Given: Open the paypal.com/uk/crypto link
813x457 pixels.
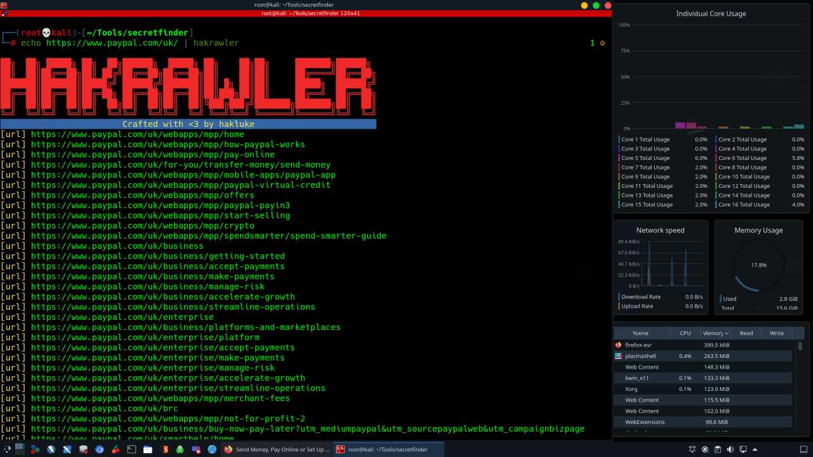Looking at the screenshot, I should pos(152,225).
